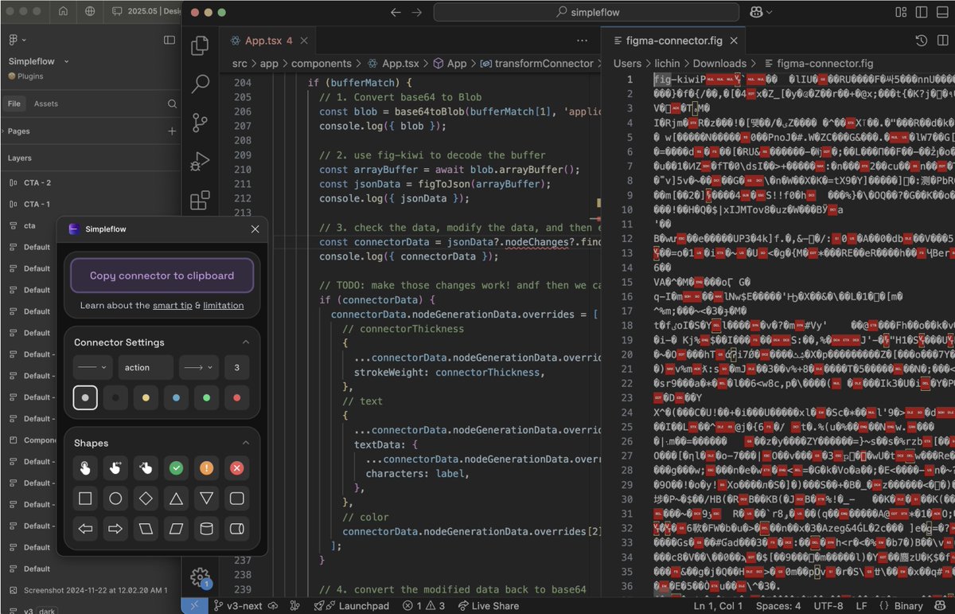This screenshot has height=614, width=955.
Task: Insert the red cross error shape
Action: 236,468
